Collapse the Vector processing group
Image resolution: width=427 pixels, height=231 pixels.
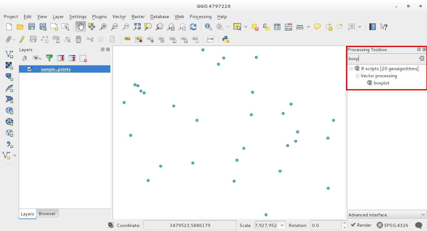[x=357, y=76]
